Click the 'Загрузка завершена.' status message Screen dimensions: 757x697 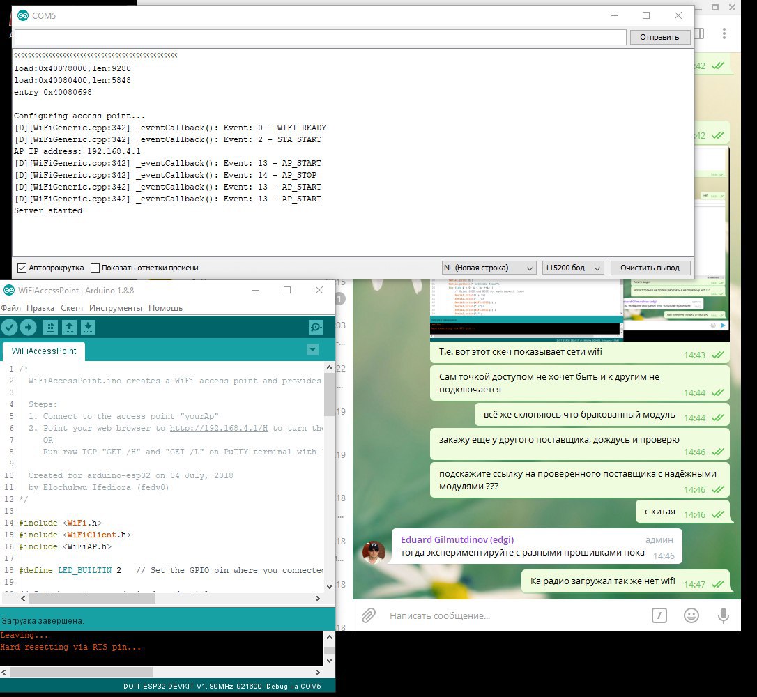point(43,621)
